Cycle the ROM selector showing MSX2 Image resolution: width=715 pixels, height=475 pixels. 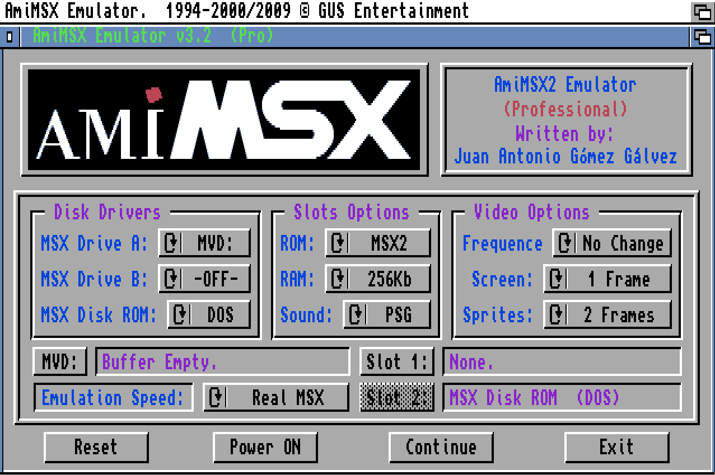[378, 243]
